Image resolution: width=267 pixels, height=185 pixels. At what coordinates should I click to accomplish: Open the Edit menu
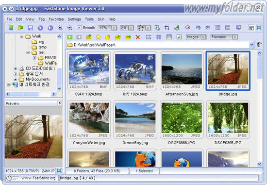click(x=19, y=19)
